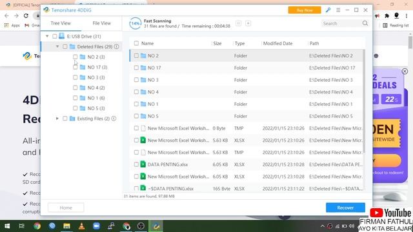Screen dimensions: 413x232
Task: Click the Home button
Action: [66, 208]
